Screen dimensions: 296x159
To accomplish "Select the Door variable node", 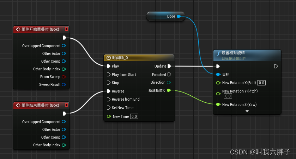I will click(165, 17).
